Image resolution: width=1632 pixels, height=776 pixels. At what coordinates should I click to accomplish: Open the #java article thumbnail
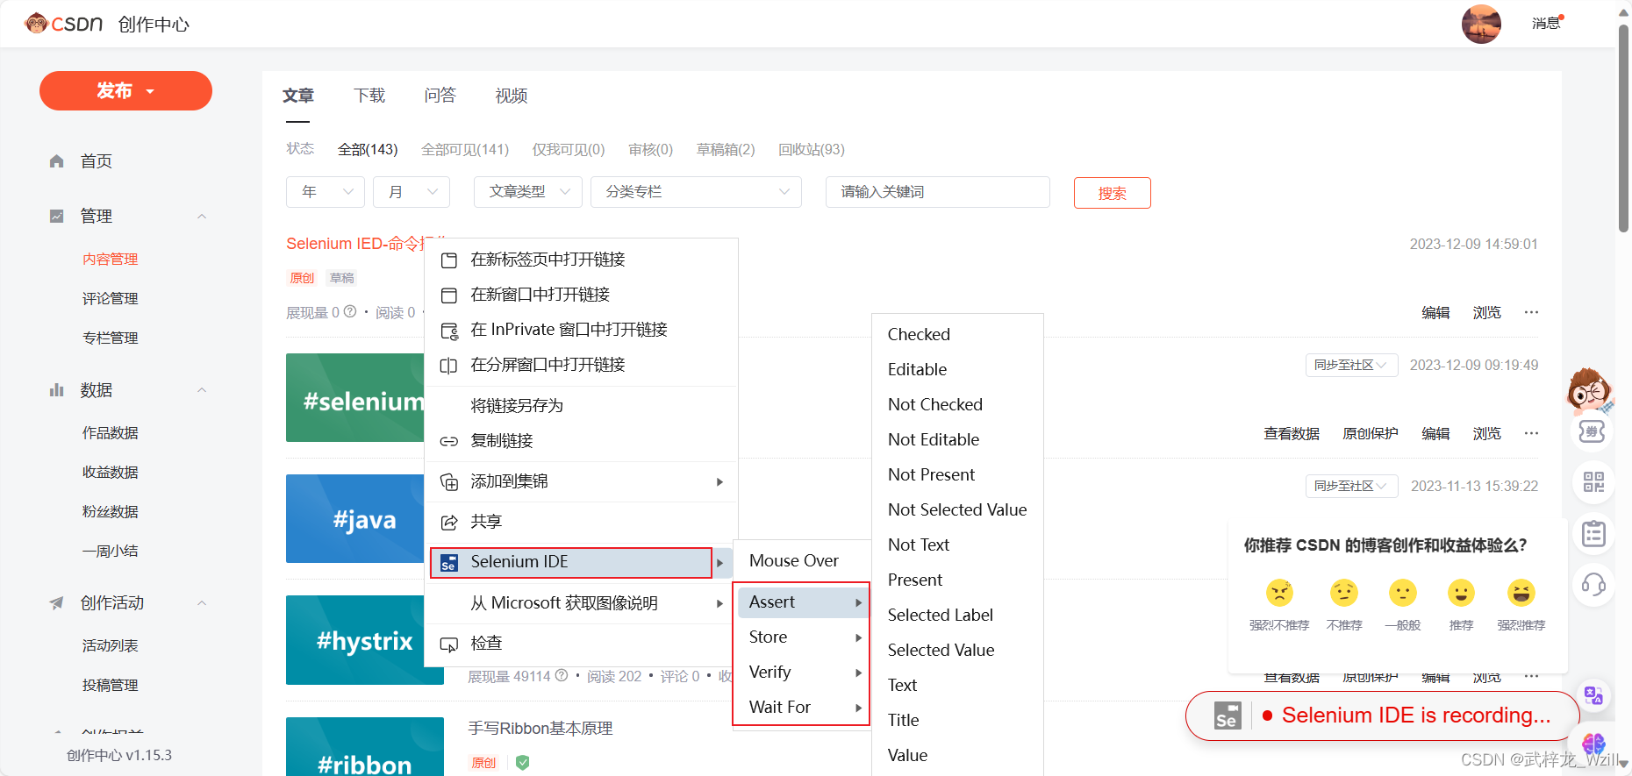pyautogui.click(x=354, y=519)
